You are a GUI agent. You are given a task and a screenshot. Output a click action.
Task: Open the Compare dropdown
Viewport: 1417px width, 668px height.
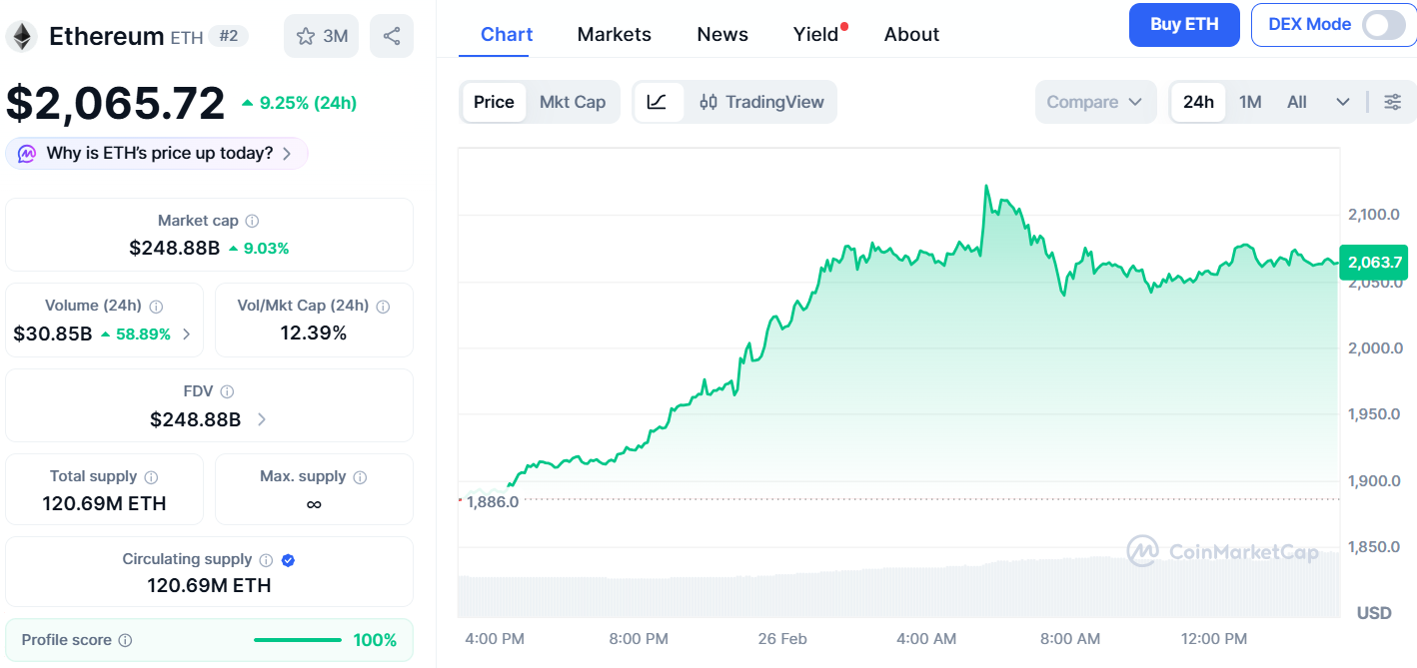pos(1095,102)
